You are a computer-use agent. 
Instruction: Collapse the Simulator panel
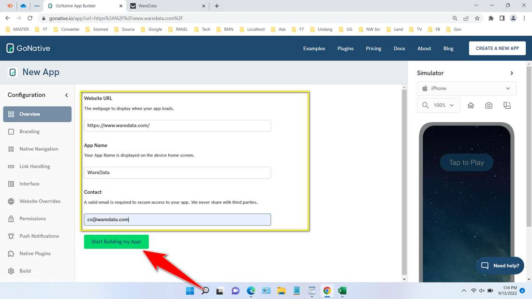pyautogui.click(x=512, y=73)
